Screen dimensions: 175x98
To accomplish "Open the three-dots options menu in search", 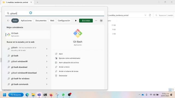I will coord(96,21).
